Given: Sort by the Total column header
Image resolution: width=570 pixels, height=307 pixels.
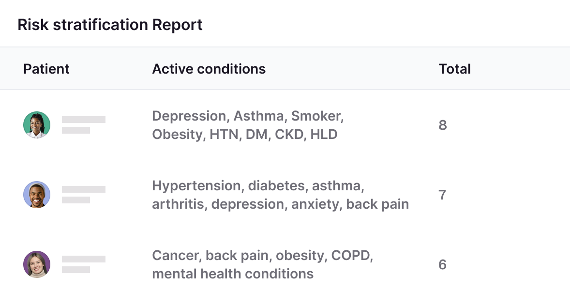Looking at the screenshot, I should coord(454,69).
